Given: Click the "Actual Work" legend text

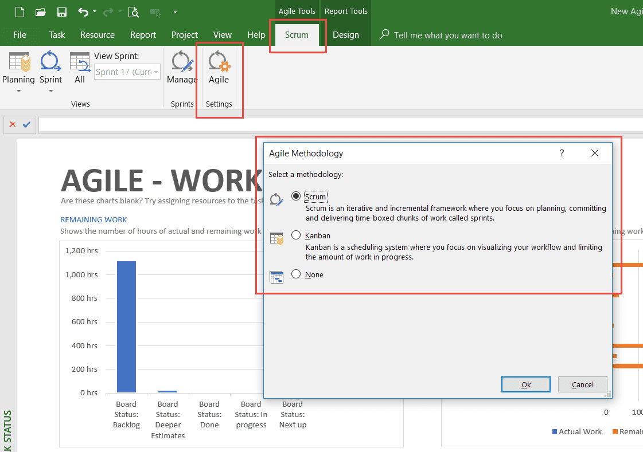Looking at the screenshot, I should [580, 431].
